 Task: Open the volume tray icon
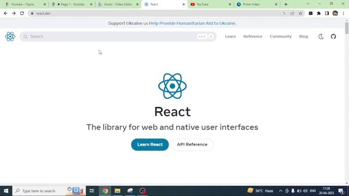305,191
